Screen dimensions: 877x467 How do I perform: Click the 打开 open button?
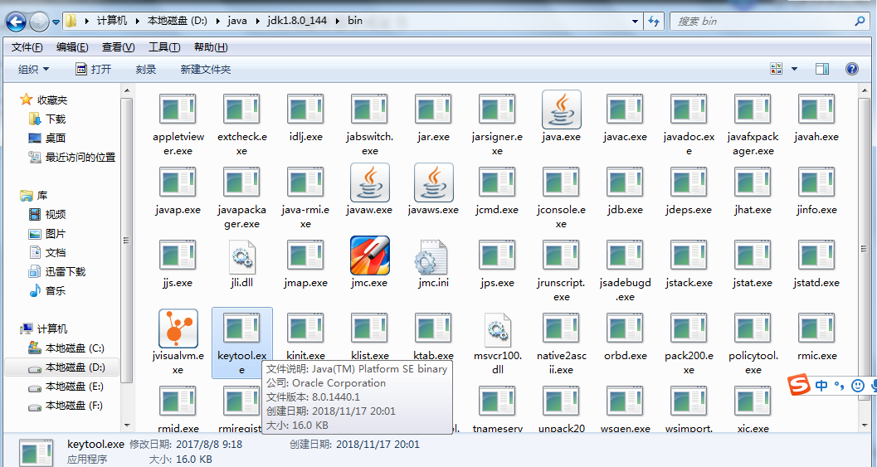pos(94,70)
